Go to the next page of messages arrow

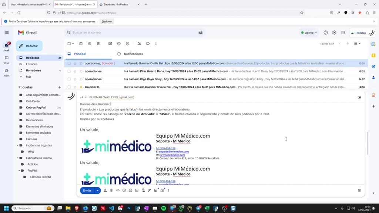tap(348, 44)
